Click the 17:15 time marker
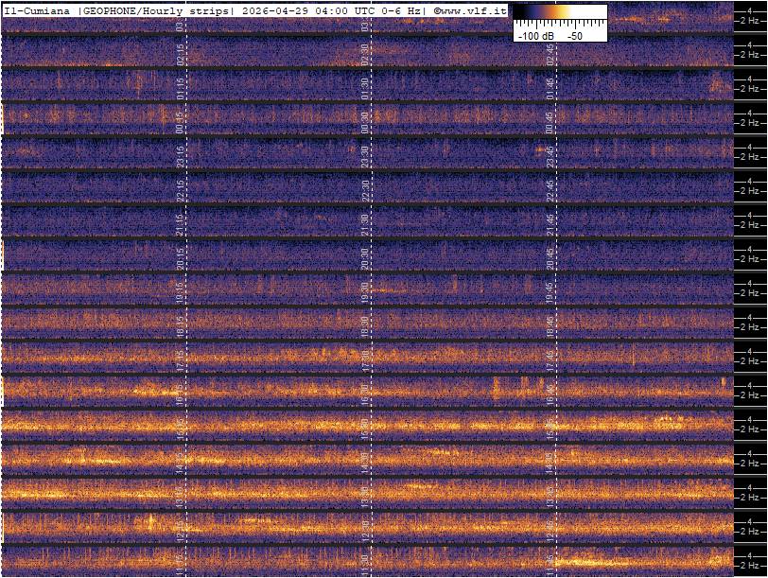The width and height of the screenshot is (768, 578). 181,359
